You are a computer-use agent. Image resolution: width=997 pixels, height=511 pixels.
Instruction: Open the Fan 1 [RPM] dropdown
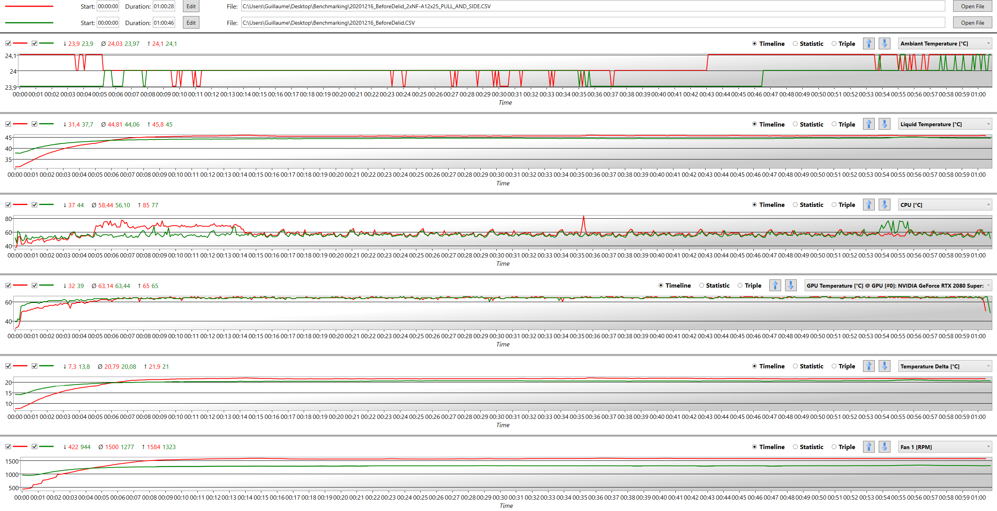point(945,447)
